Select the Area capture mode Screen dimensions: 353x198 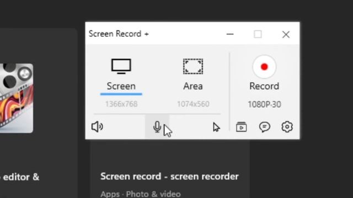point(193,75)
